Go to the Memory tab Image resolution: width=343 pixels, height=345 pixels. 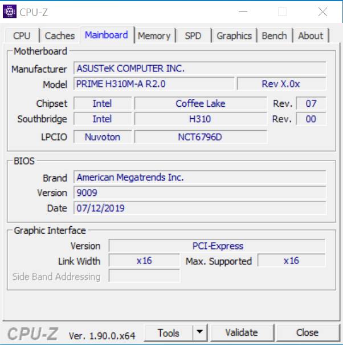click(154, 35)
